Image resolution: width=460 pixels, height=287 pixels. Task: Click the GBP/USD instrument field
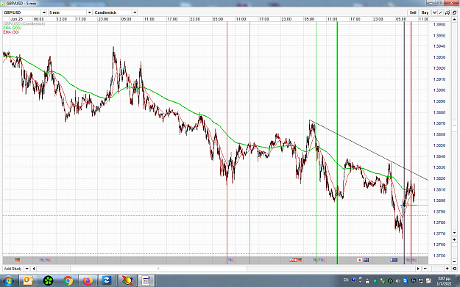coord(22,12)
